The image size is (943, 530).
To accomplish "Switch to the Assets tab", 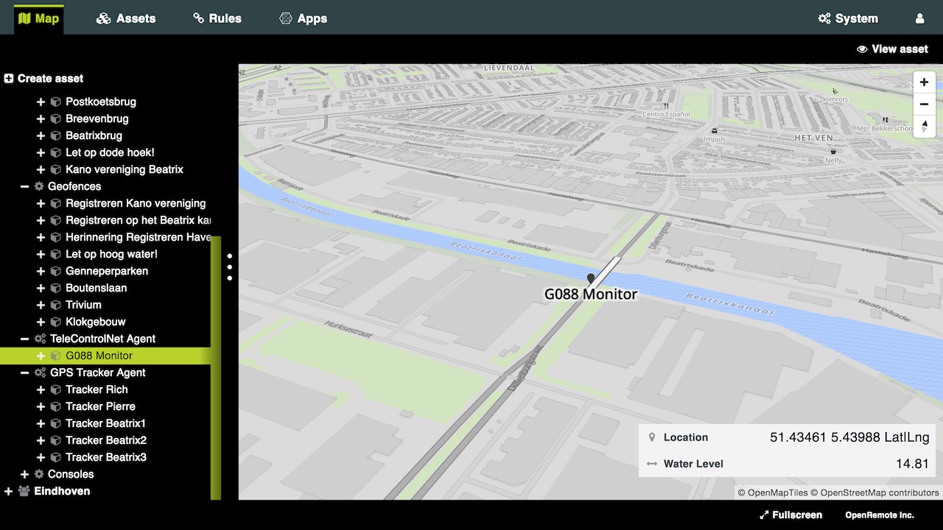I will (x=126, y=18).
